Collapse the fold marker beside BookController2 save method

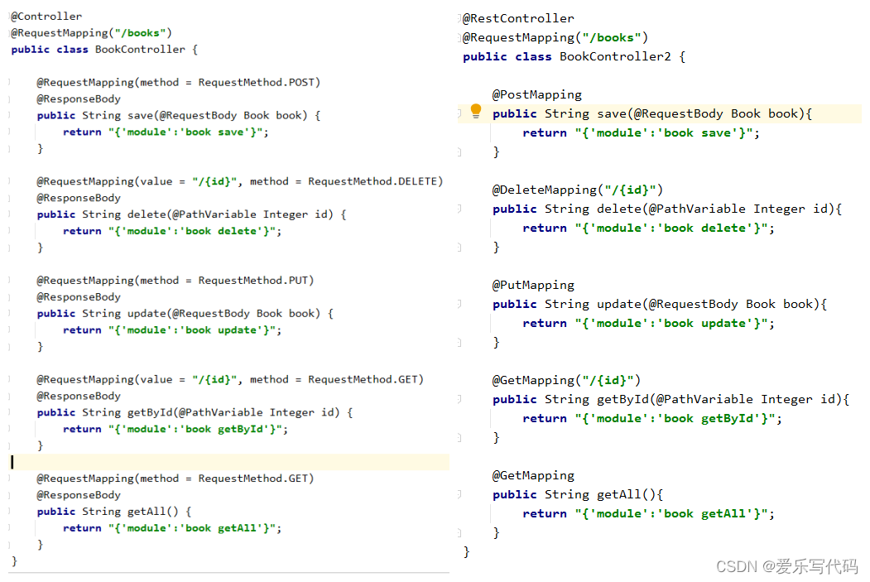tap(459, 113)
